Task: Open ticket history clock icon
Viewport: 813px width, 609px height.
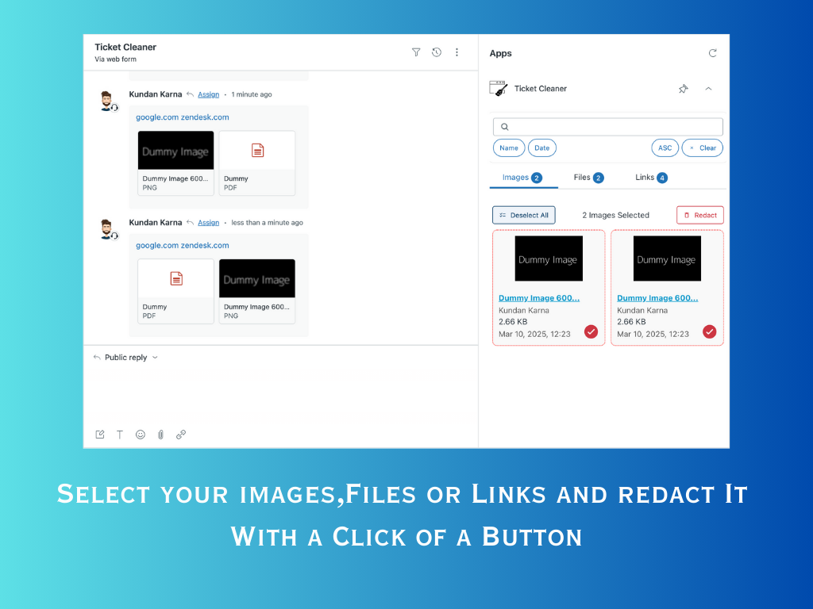Action: click(437, 52)
